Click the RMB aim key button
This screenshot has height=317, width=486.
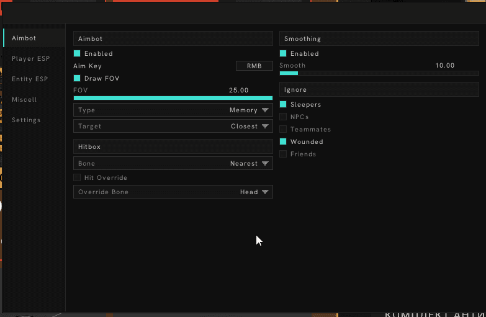[x=254, y=66]
